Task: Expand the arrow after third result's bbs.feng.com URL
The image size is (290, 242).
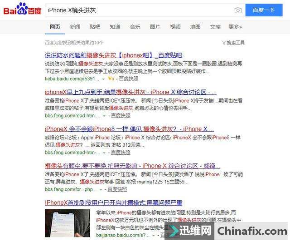Action: [x=104, y=153]
